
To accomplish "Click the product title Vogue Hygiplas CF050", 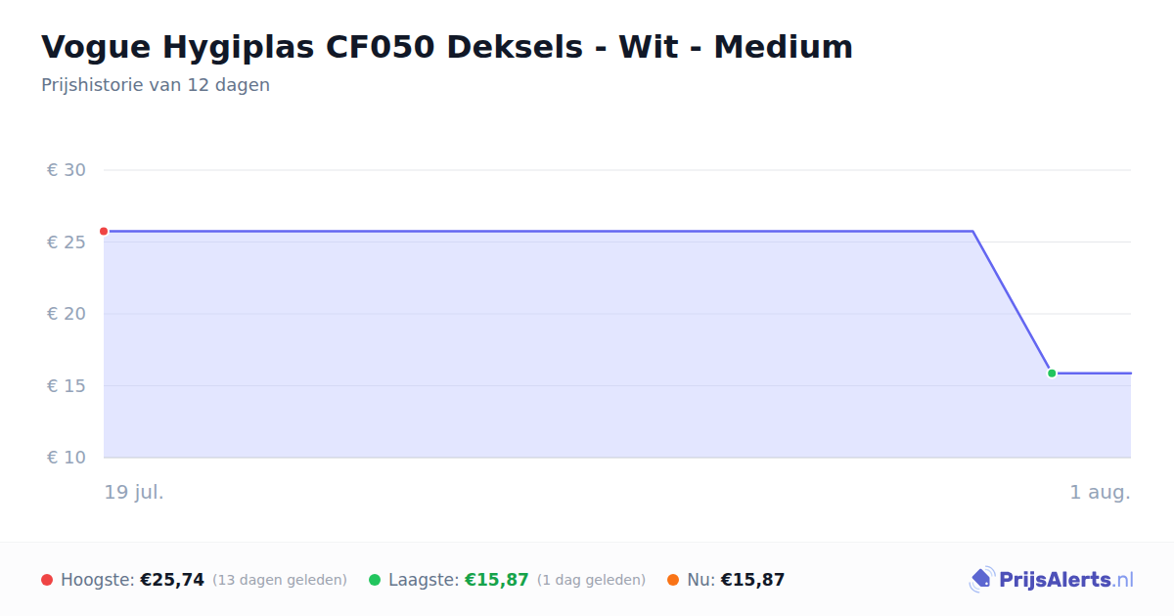I will click(447, 46).
